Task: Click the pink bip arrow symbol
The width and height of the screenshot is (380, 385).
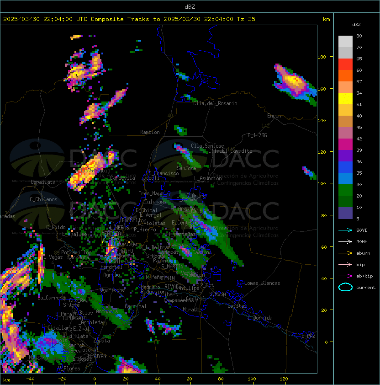Action: [345, 265]
